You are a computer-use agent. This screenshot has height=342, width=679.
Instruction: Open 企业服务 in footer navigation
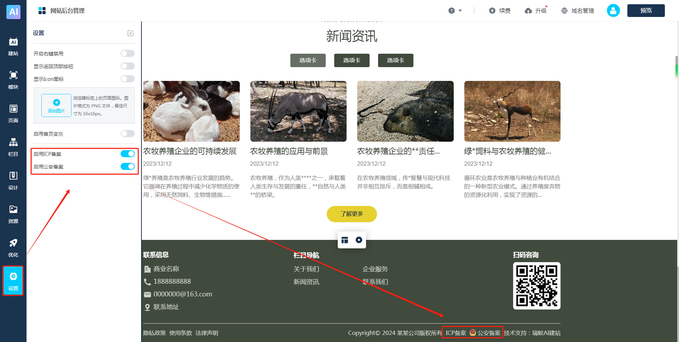tap(375, 269)
